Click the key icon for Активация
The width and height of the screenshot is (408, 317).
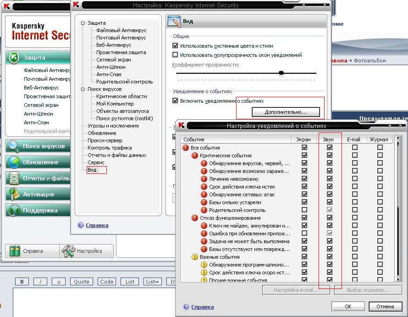coord(14,195)
